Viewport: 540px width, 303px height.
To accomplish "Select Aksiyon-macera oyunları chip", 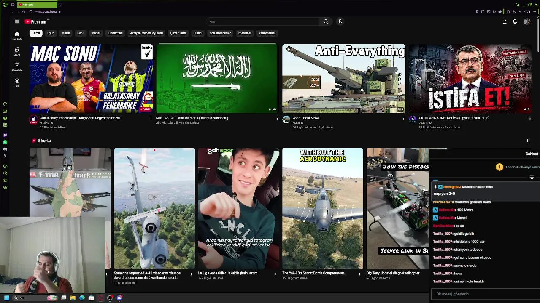I will (x=146, y=33).
